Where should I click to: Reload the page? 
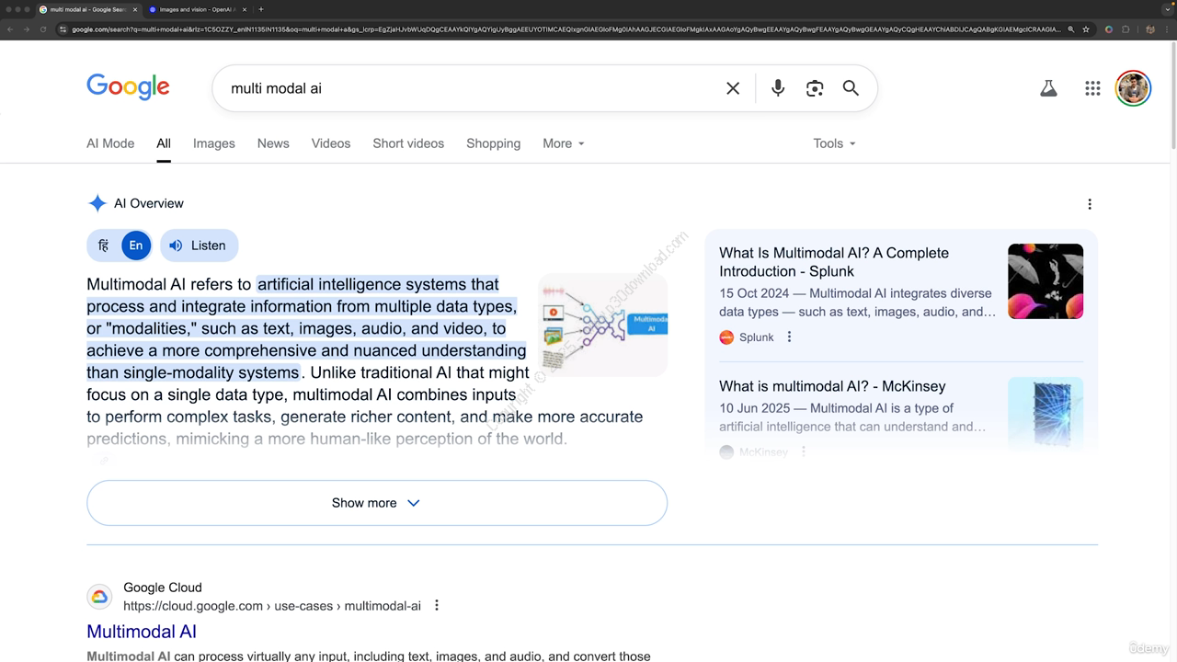[x=42, y=29]
